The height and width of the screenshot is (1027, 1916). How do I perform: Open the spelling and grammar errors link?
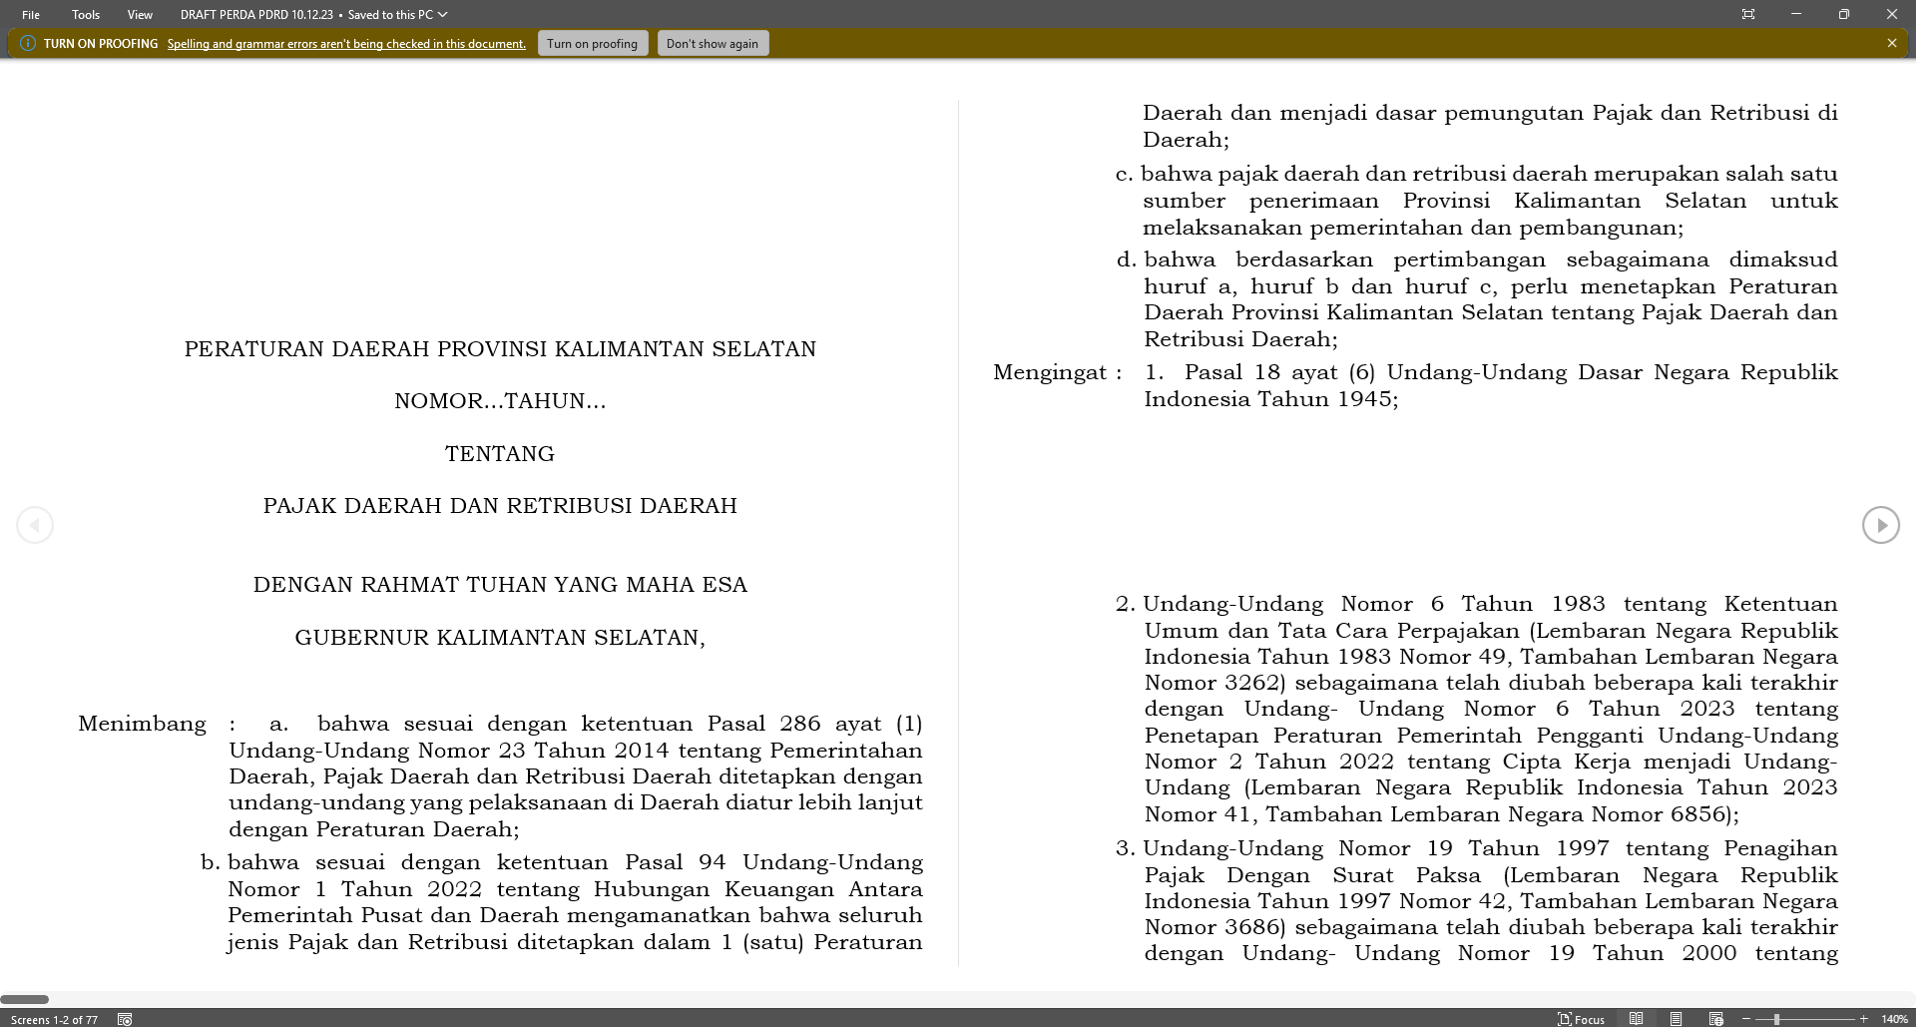[x=346, y=44]
